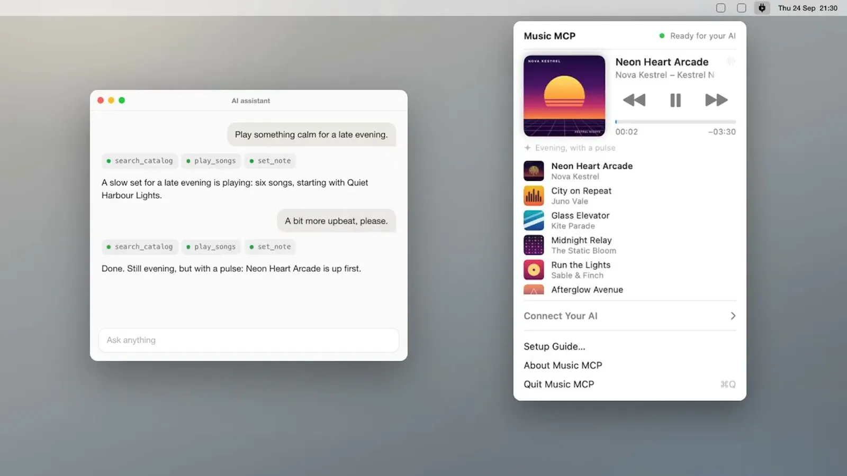Open the Connect Your AI submenu
Viewport: 847px width, 476px height.
click(x=630, y=316)
